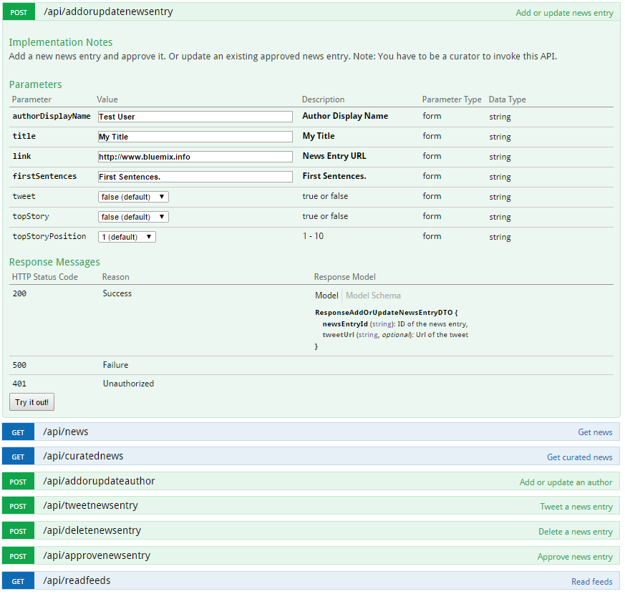The image size is (625, 594).
Task: Click GET badge of /api/news
Action: [18, 432]
